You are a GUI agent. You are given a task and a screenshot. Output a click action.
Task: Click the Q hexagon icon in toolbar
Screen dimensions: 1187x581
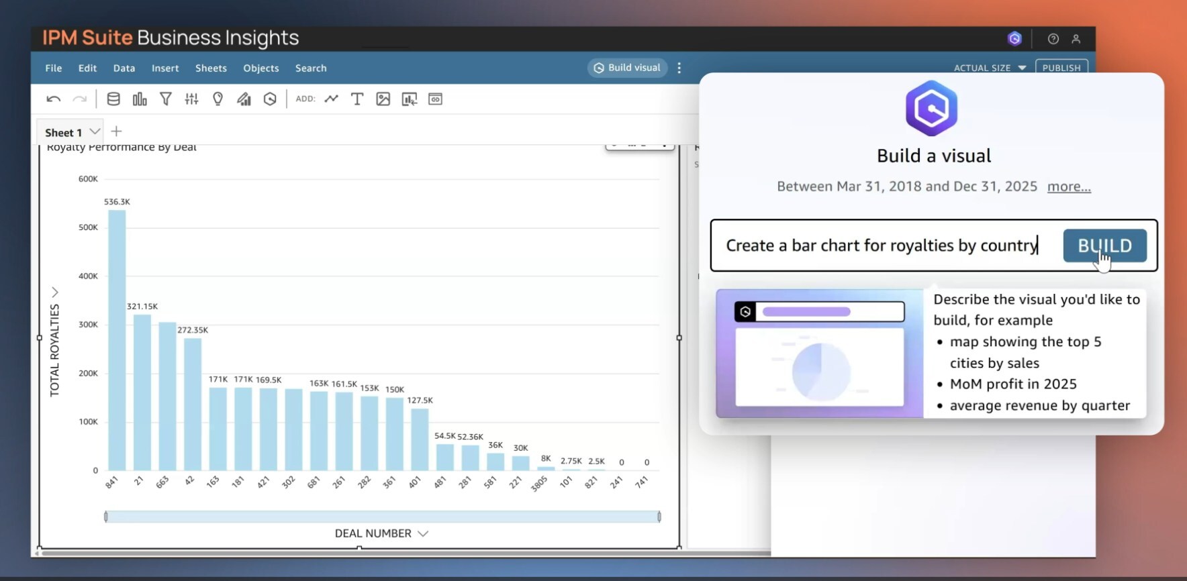[270, 99]
